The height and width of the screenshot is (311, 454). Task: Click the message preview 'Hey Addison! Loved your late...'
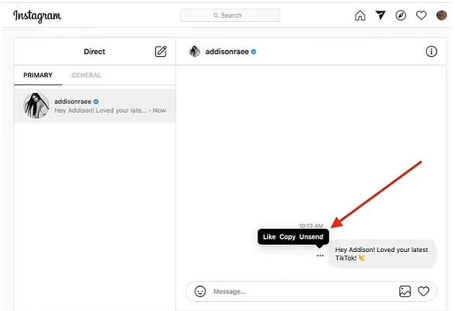[x=100, y=110]
